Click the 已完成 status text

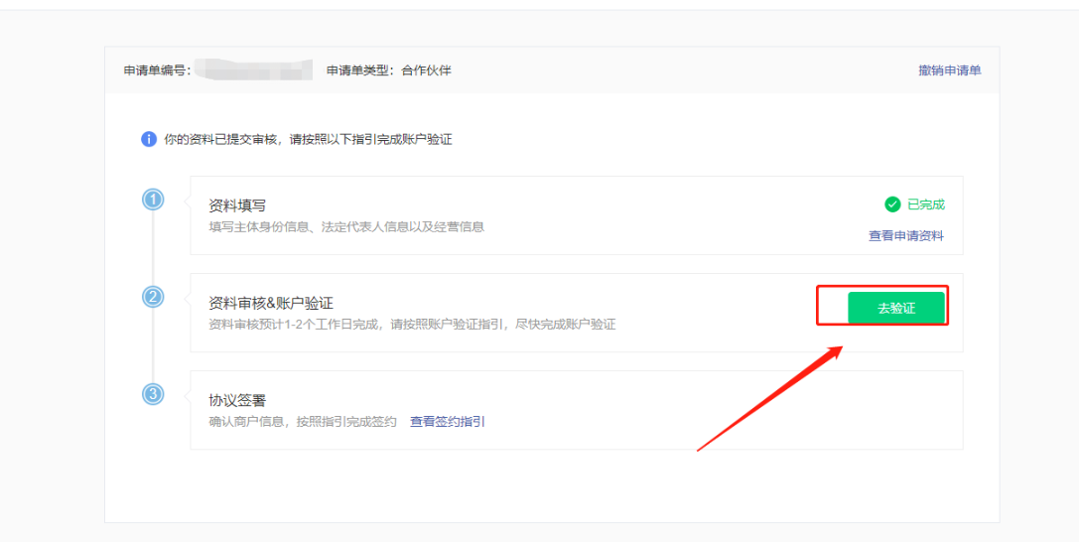coord(926,204)
